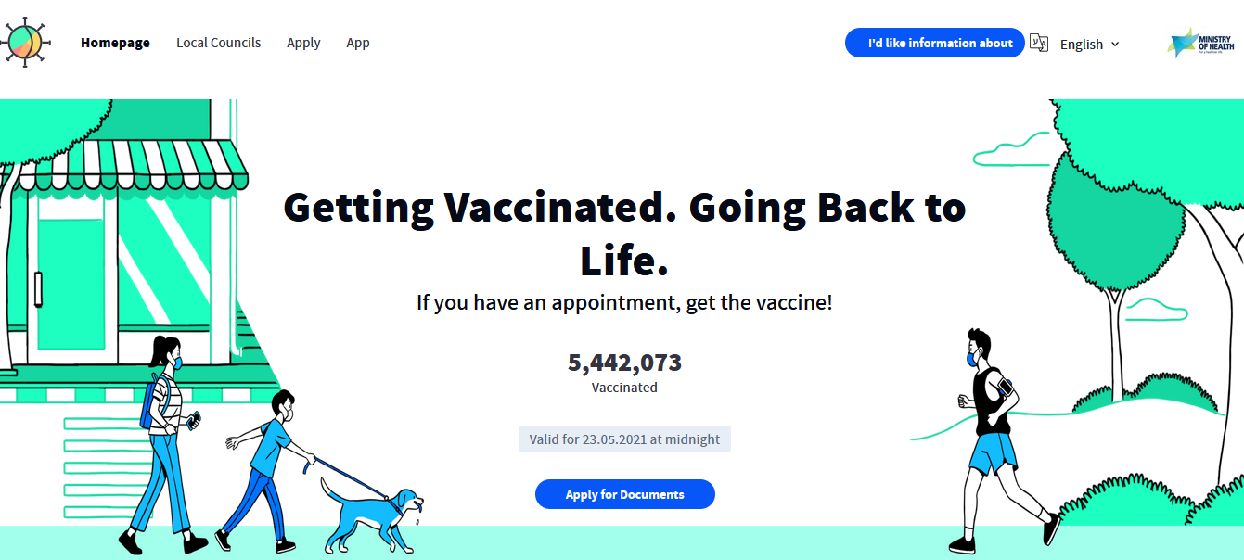Viewport: 1244px width, 560px height.
Task: Click the Ministry of Health logo
Action: 1200,43
